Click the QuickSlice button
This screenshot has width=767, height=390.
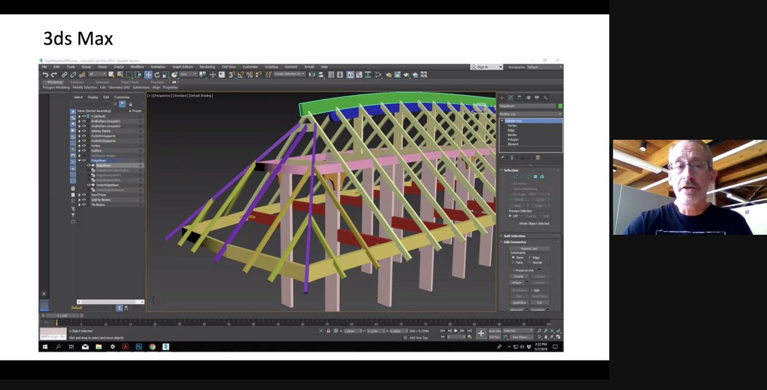point(519,302)
